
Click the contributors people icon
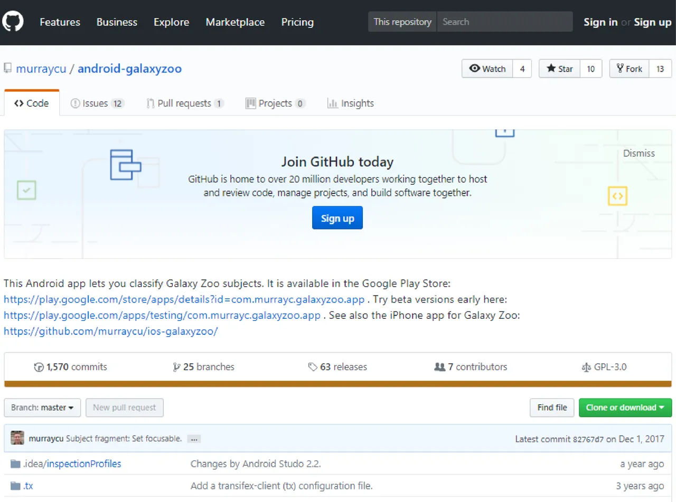pos(439,367)
